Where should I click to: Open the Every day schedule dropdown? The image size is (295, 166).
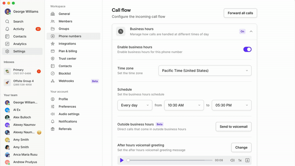[135, 105]
